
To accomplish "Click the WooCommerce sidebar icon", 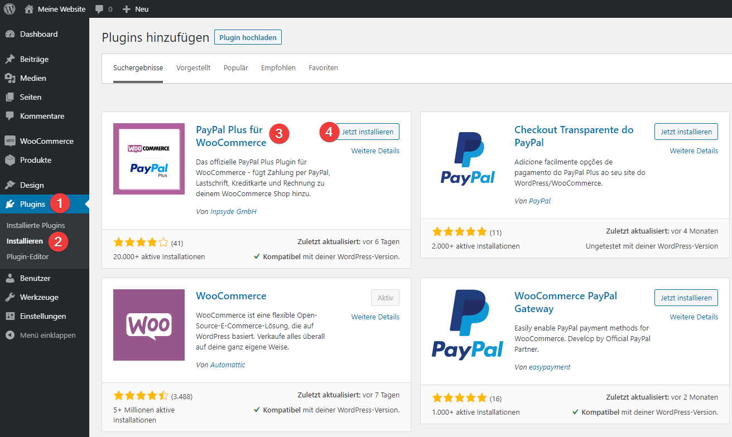I will (x=10, y=141).
